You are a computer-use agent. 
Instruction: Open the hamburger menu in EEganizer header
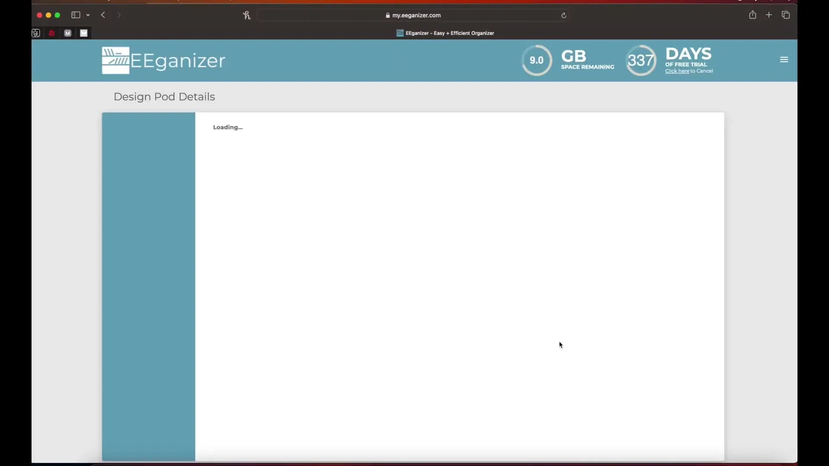click(x=784, y=60)
